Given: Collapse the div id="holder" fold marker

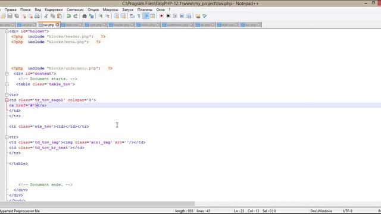Looking at the screenshot, I should tap(7, 32).
